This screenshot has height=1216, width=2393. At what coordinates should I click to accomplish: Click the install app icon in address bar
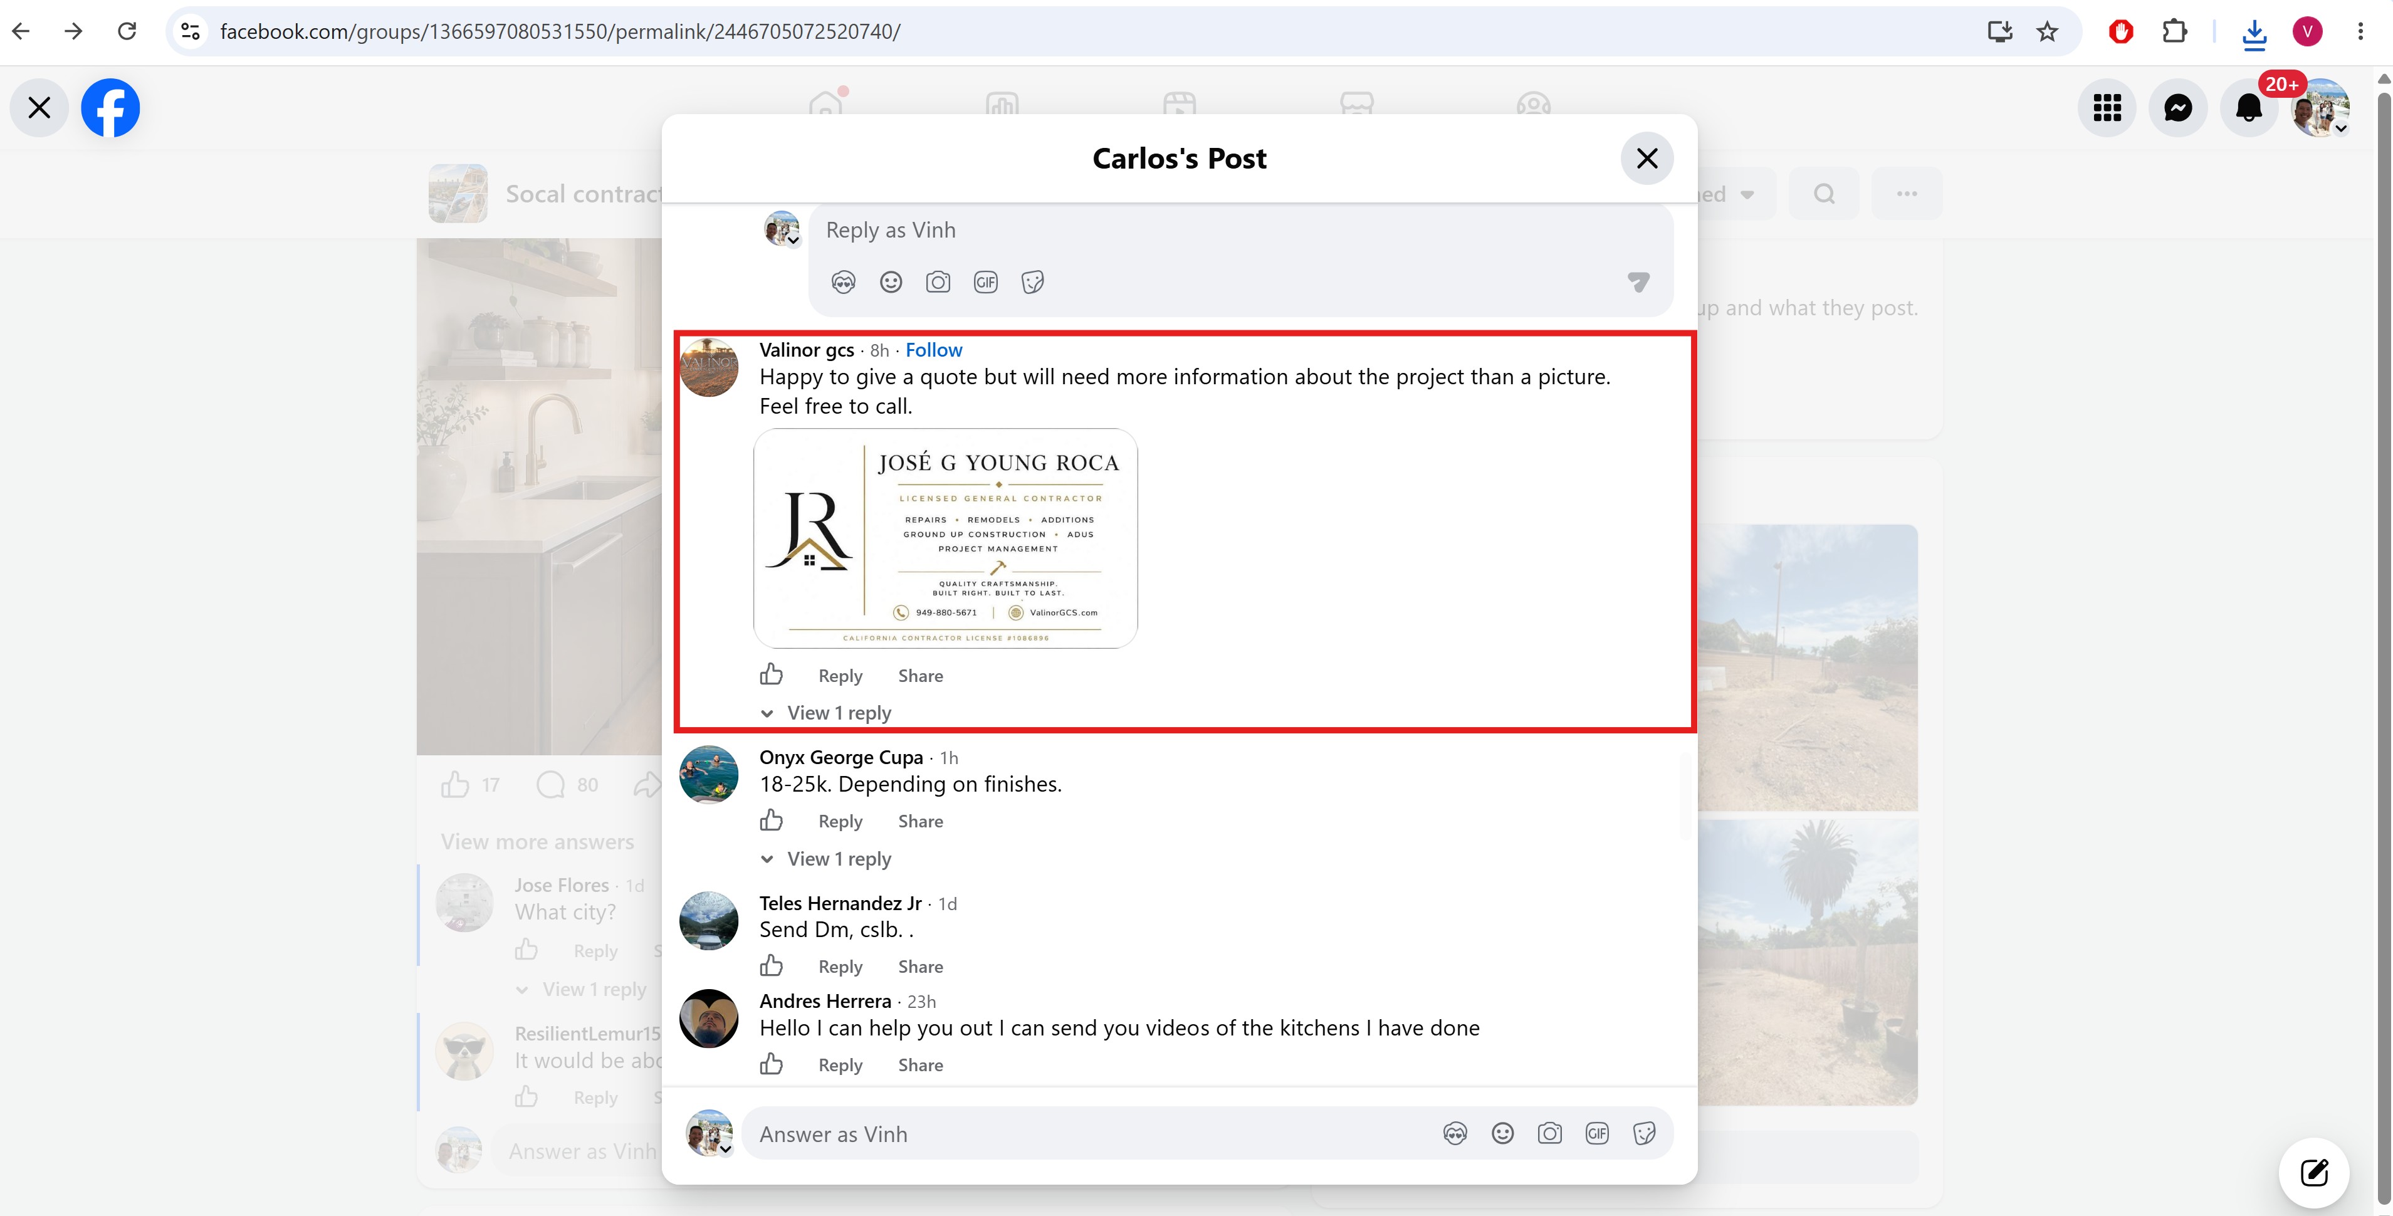coord(1999,31)
